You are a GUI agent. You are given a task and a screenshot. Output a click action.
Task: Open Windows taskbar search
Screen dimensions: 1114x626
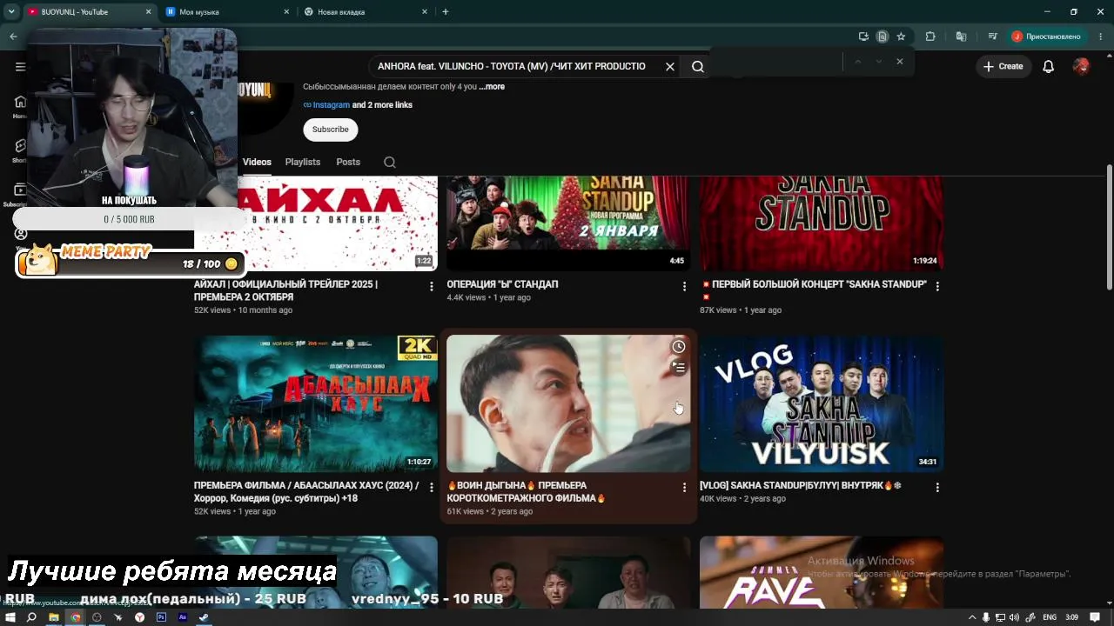[x=31, y=617]
